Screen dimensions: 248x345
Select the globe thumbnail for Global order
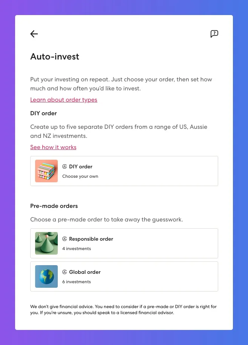pyautogui.click(x=46, y=276)
